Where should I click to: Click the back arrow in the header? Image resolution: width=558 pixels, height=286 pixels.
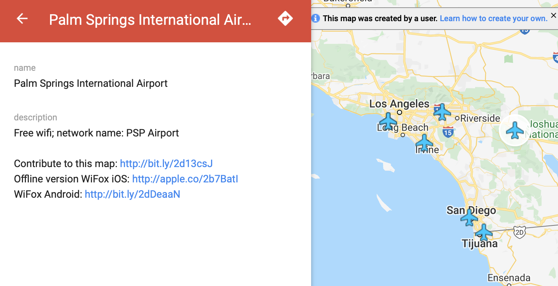pos(22,19)
